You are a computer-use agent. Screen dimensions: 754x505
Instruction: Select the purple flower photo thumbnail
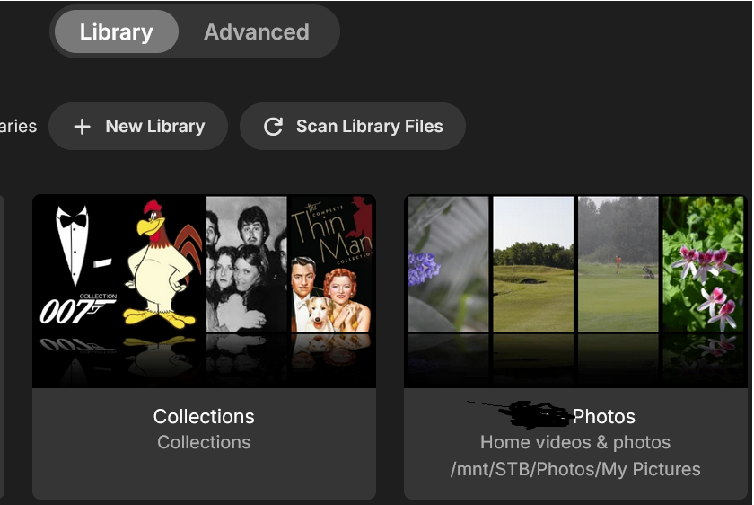(448, 264)
